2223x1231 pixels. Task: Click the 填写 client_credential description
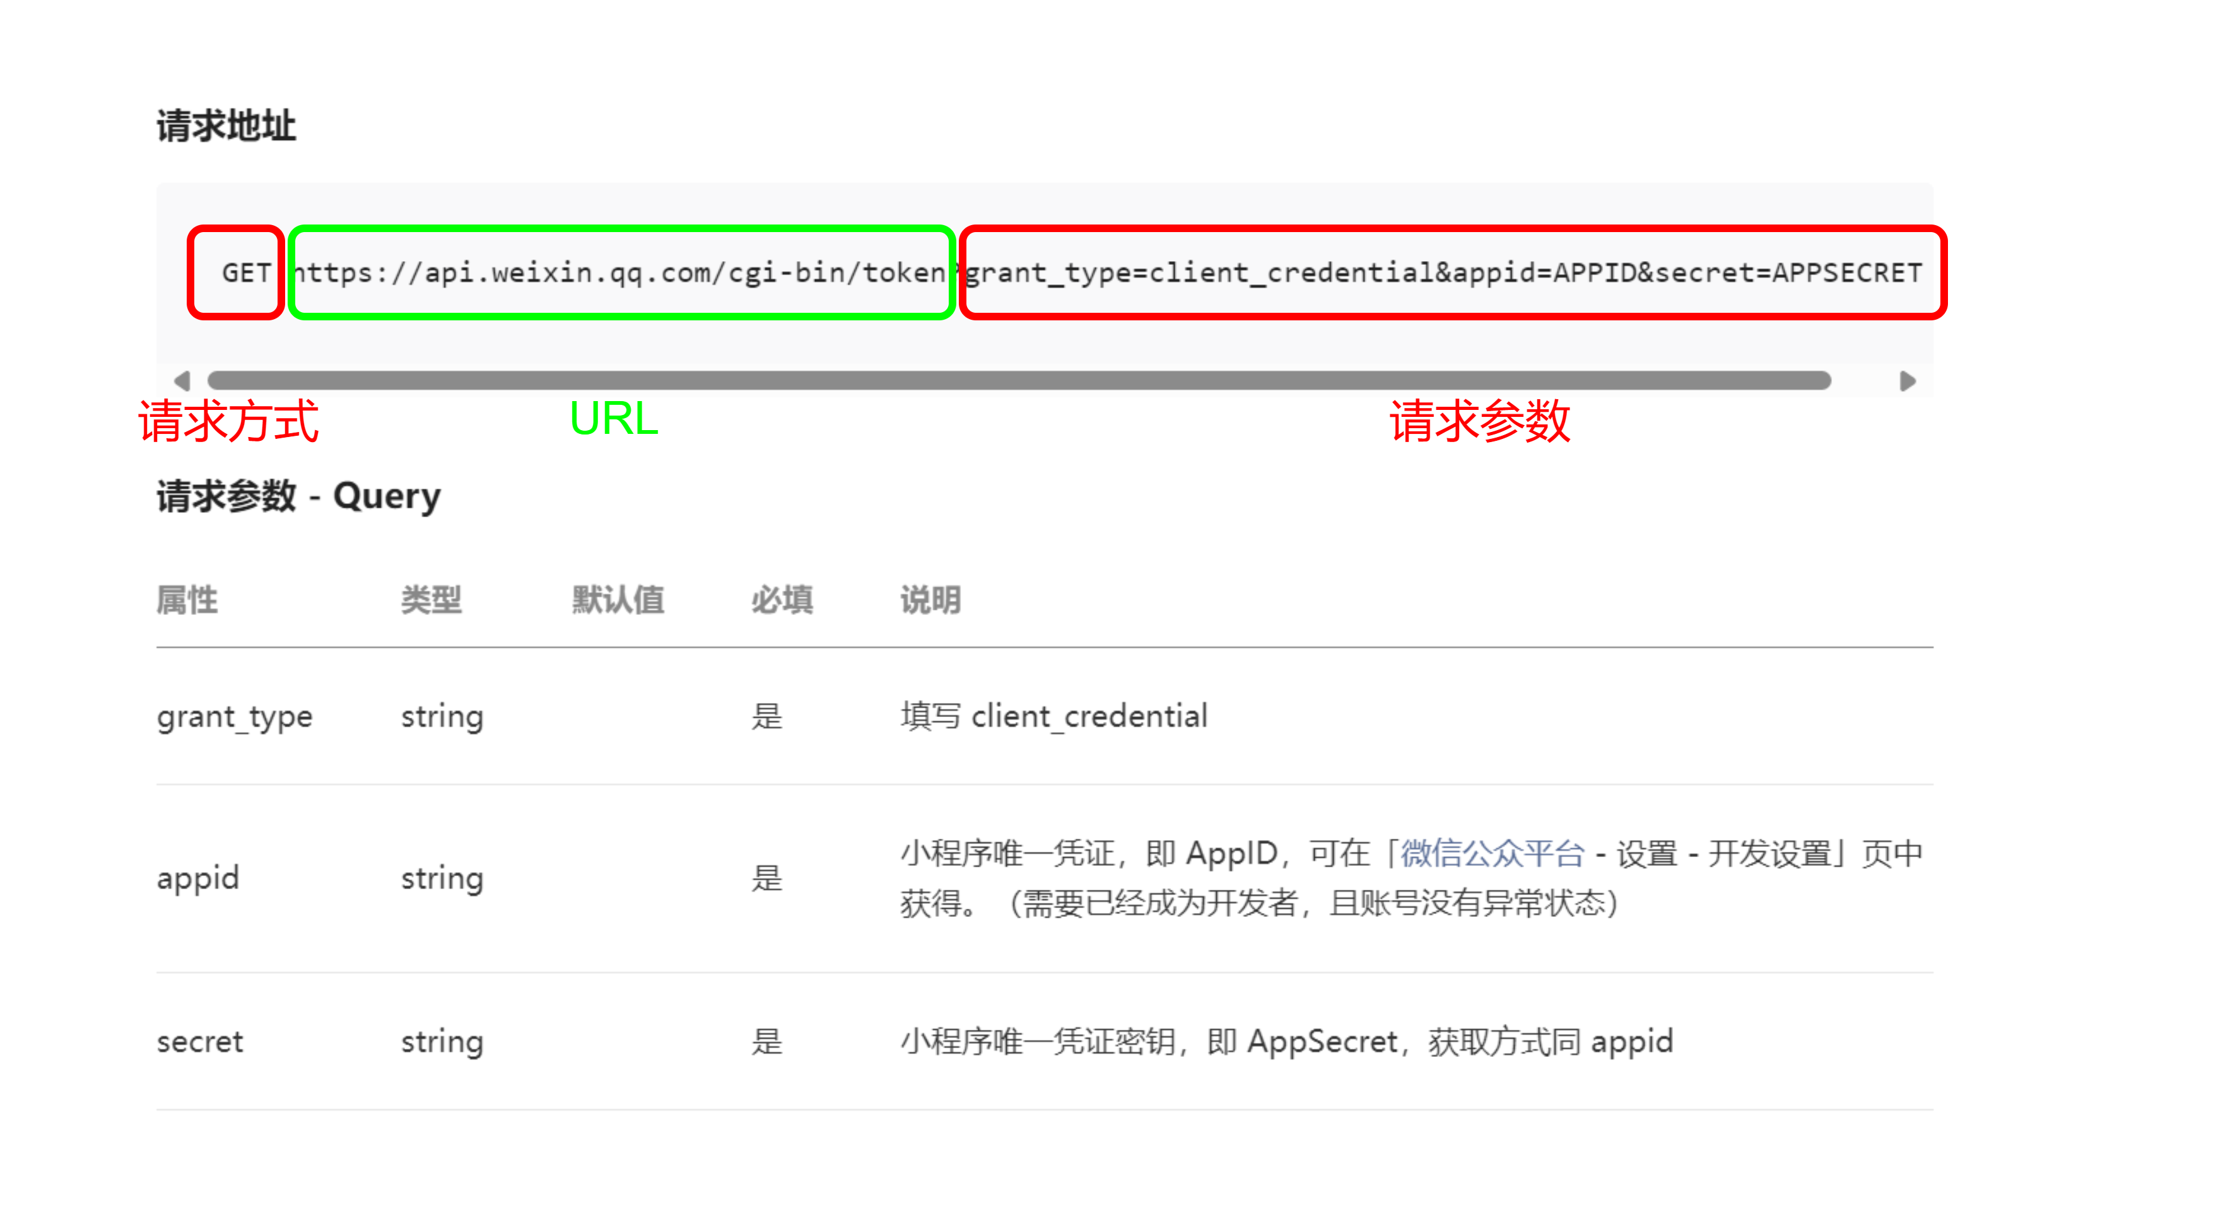tap(1053, 716)
